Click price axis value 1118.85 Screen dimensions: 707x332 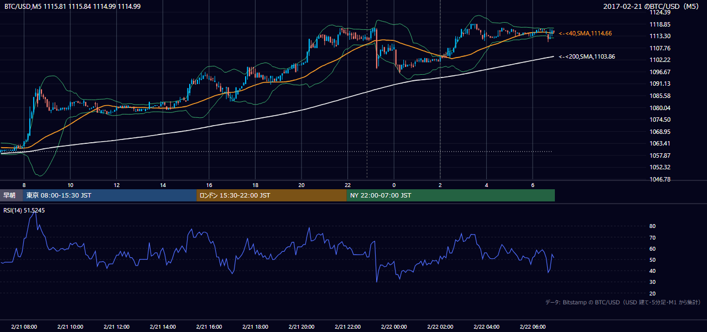(660, 24)
